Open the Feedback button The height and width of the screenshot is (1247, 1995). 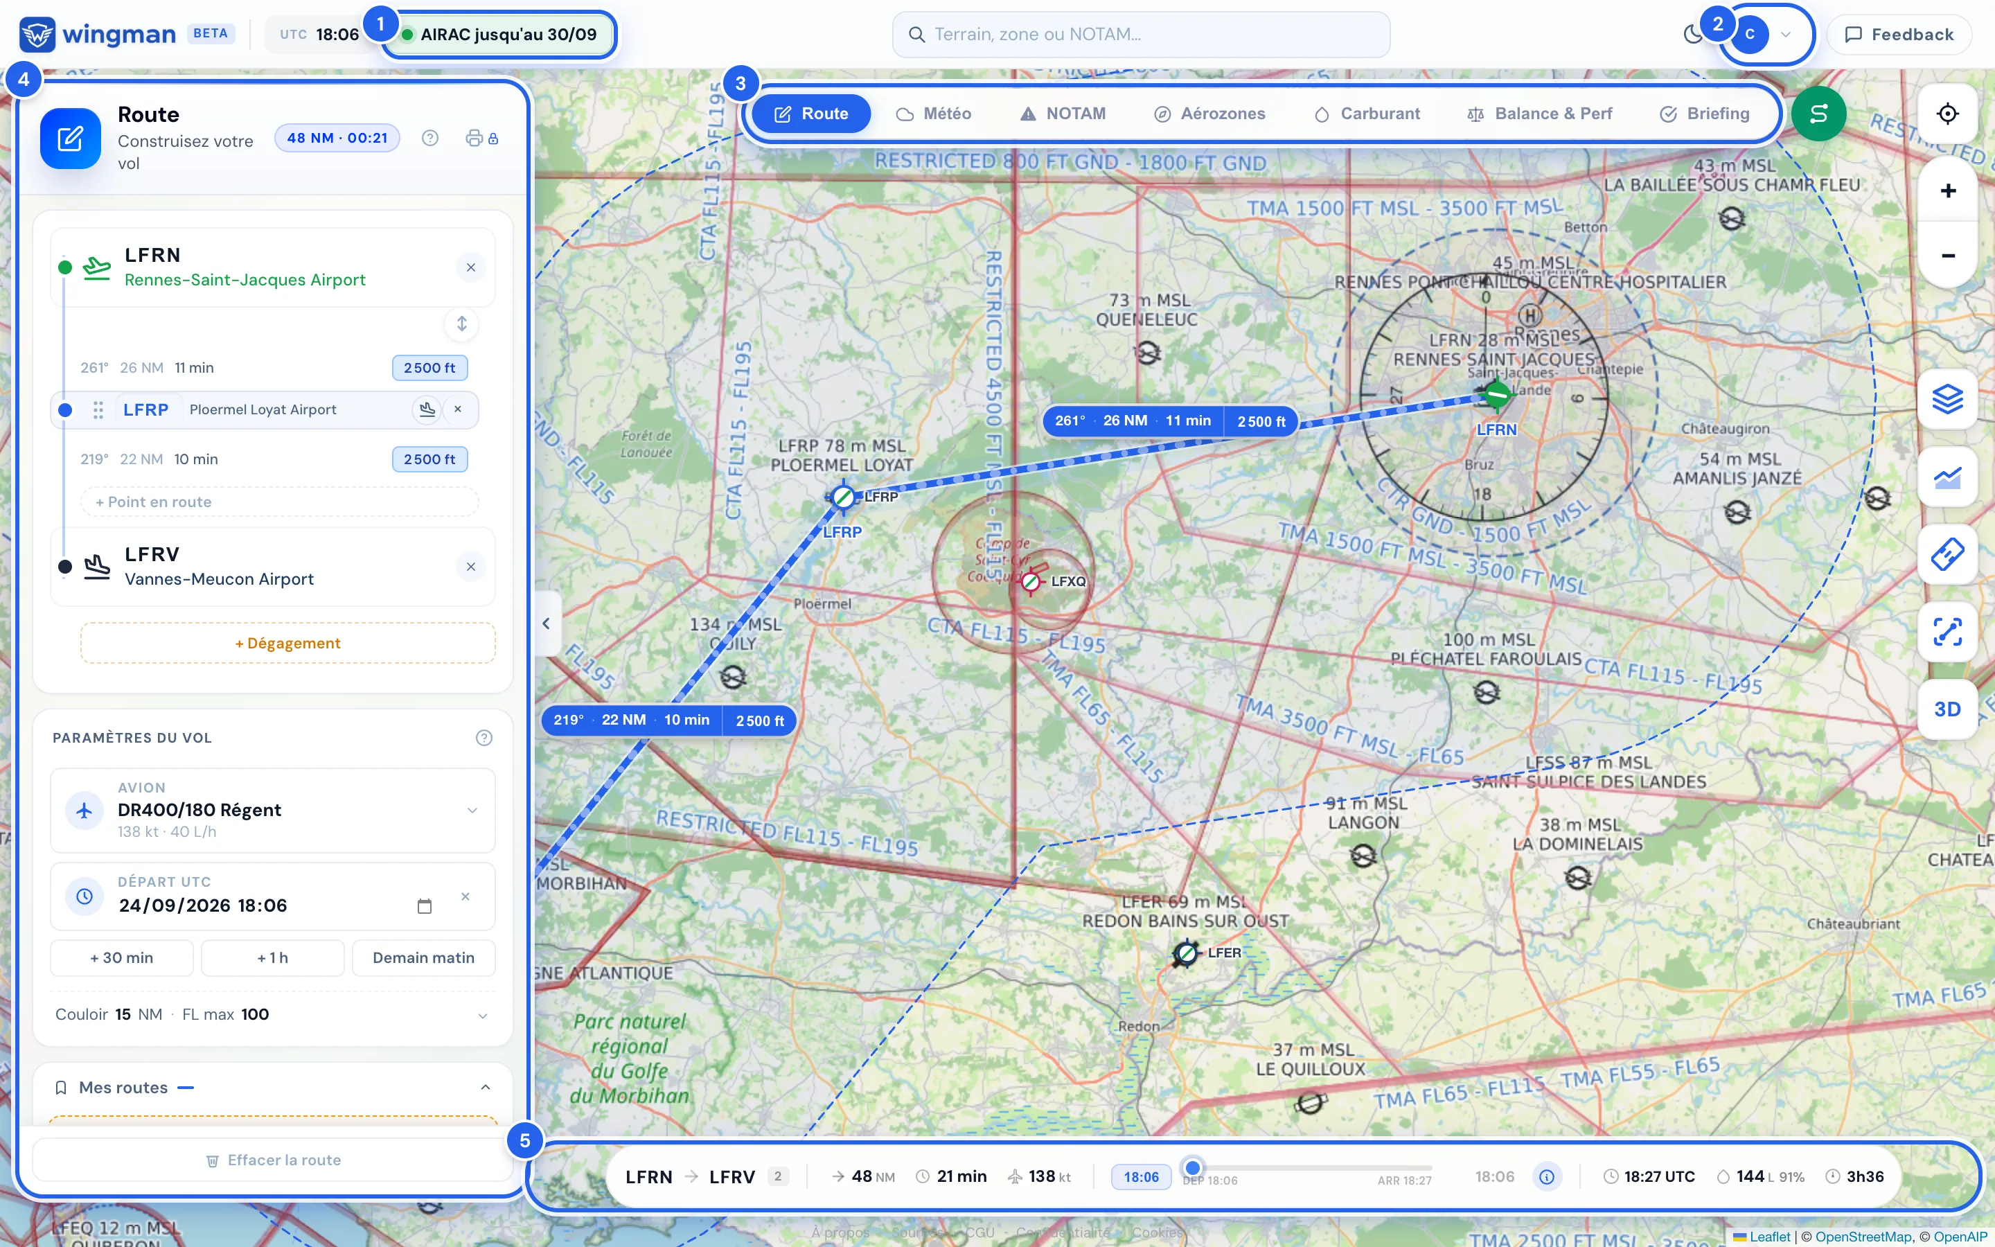[1899, 35]
